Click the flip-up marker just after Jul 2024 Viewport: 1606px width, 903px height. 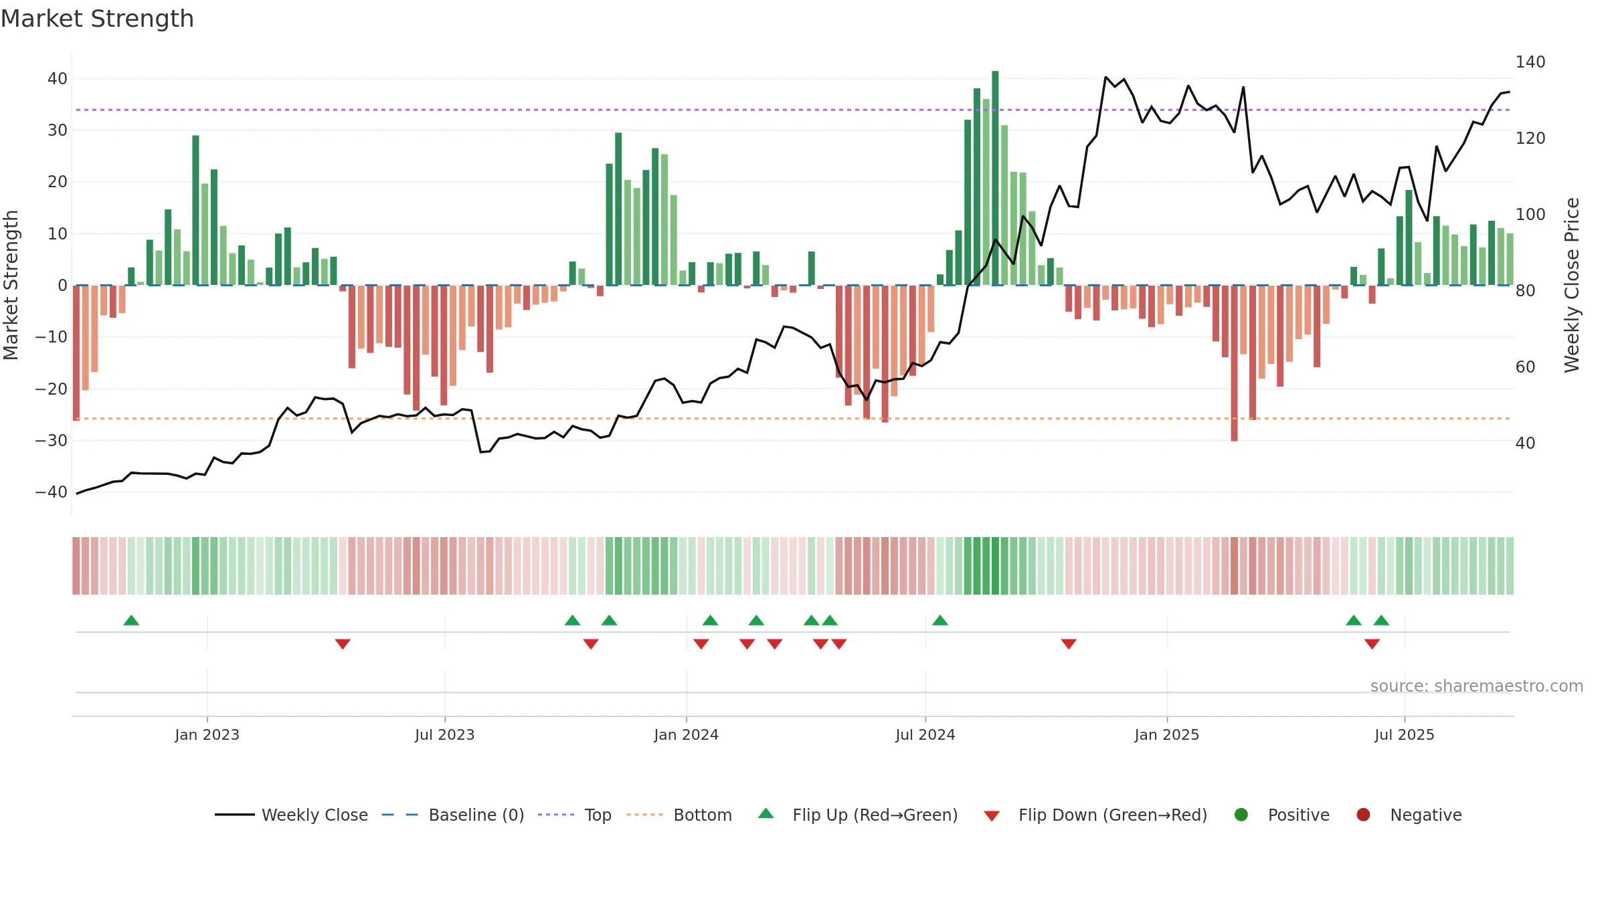[940, 621]
